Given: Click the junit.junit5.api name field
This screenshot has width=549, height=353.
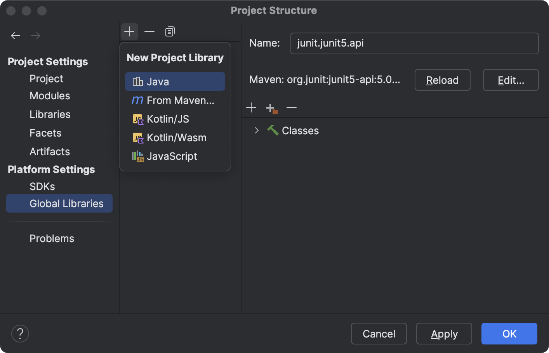Looking at the screenshot, I should pyautogui.click(x=414, y=43).
